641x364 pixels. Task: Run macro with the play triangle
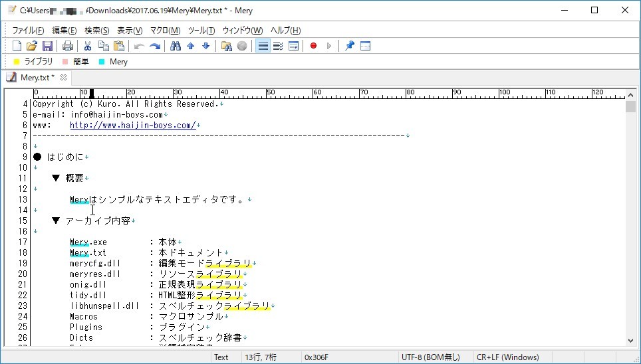[329, 46]
